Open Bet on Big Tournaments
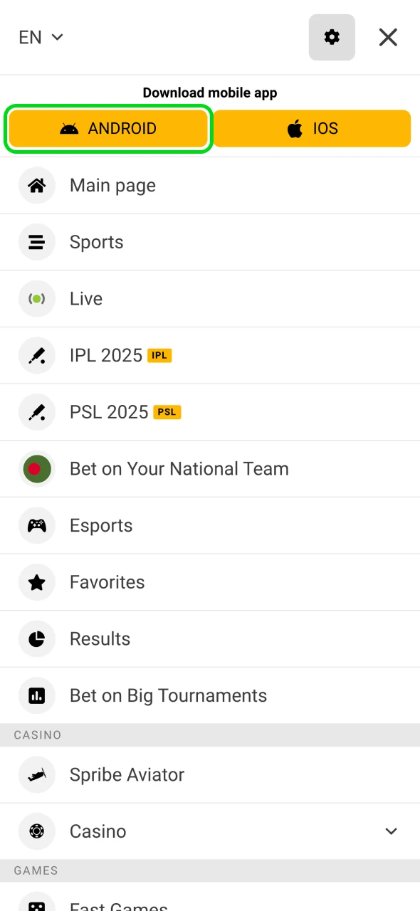 click(168, 695)
